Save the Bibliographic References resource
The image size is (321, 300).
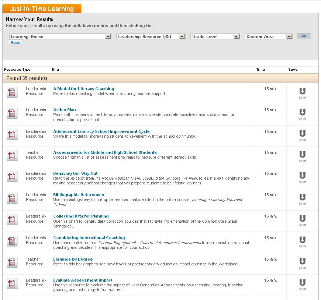(x=302, y=199)
